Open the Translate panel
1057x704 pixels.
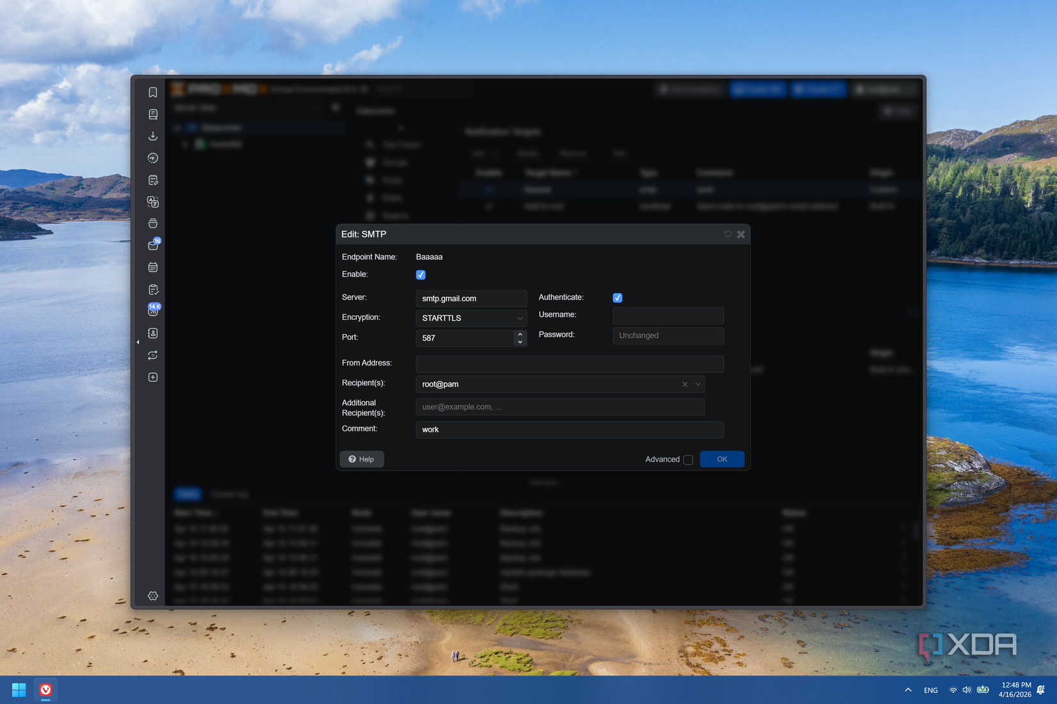point(152,202)
